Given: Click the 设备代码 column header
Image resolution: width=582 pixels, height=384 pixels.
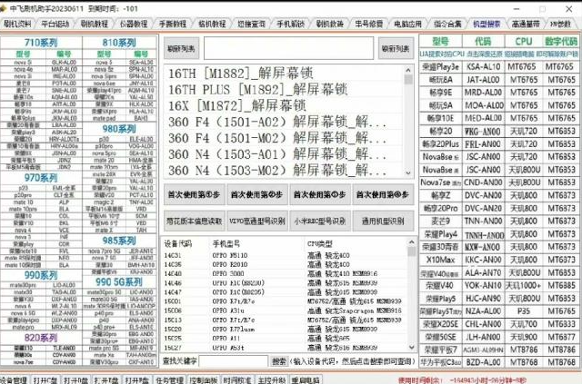Looking at the screenshot, I should 178,243.
